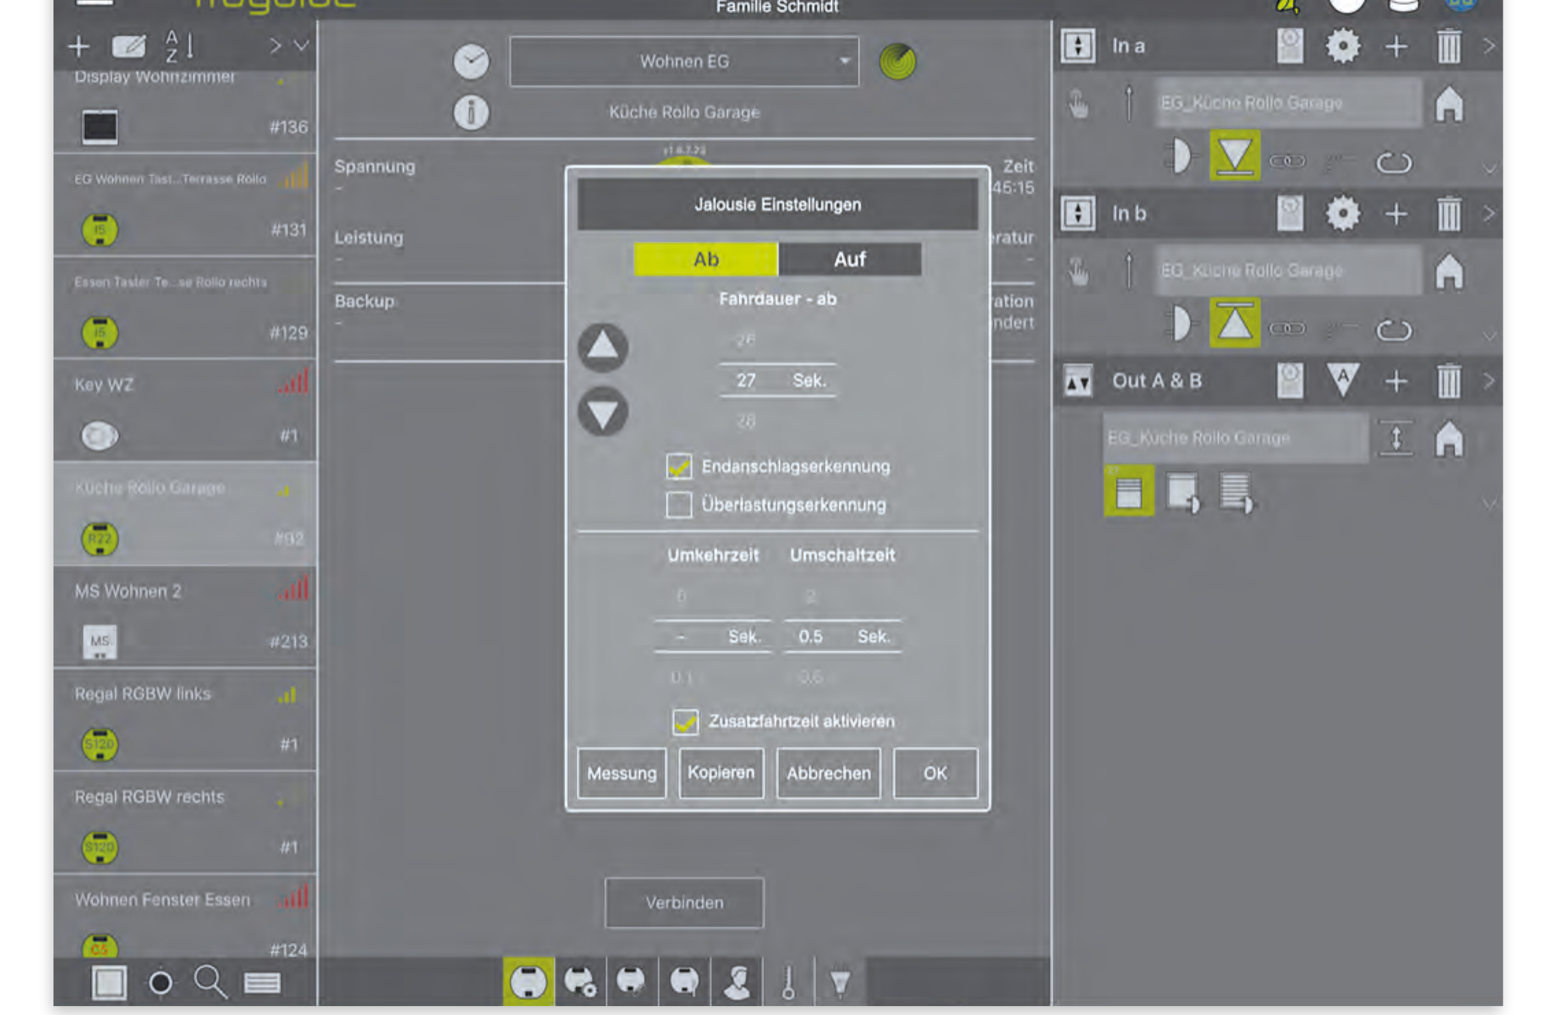Expand the In a header chevron
The height and width of the screenshot is (1015, 1565).
point(1489,47)
